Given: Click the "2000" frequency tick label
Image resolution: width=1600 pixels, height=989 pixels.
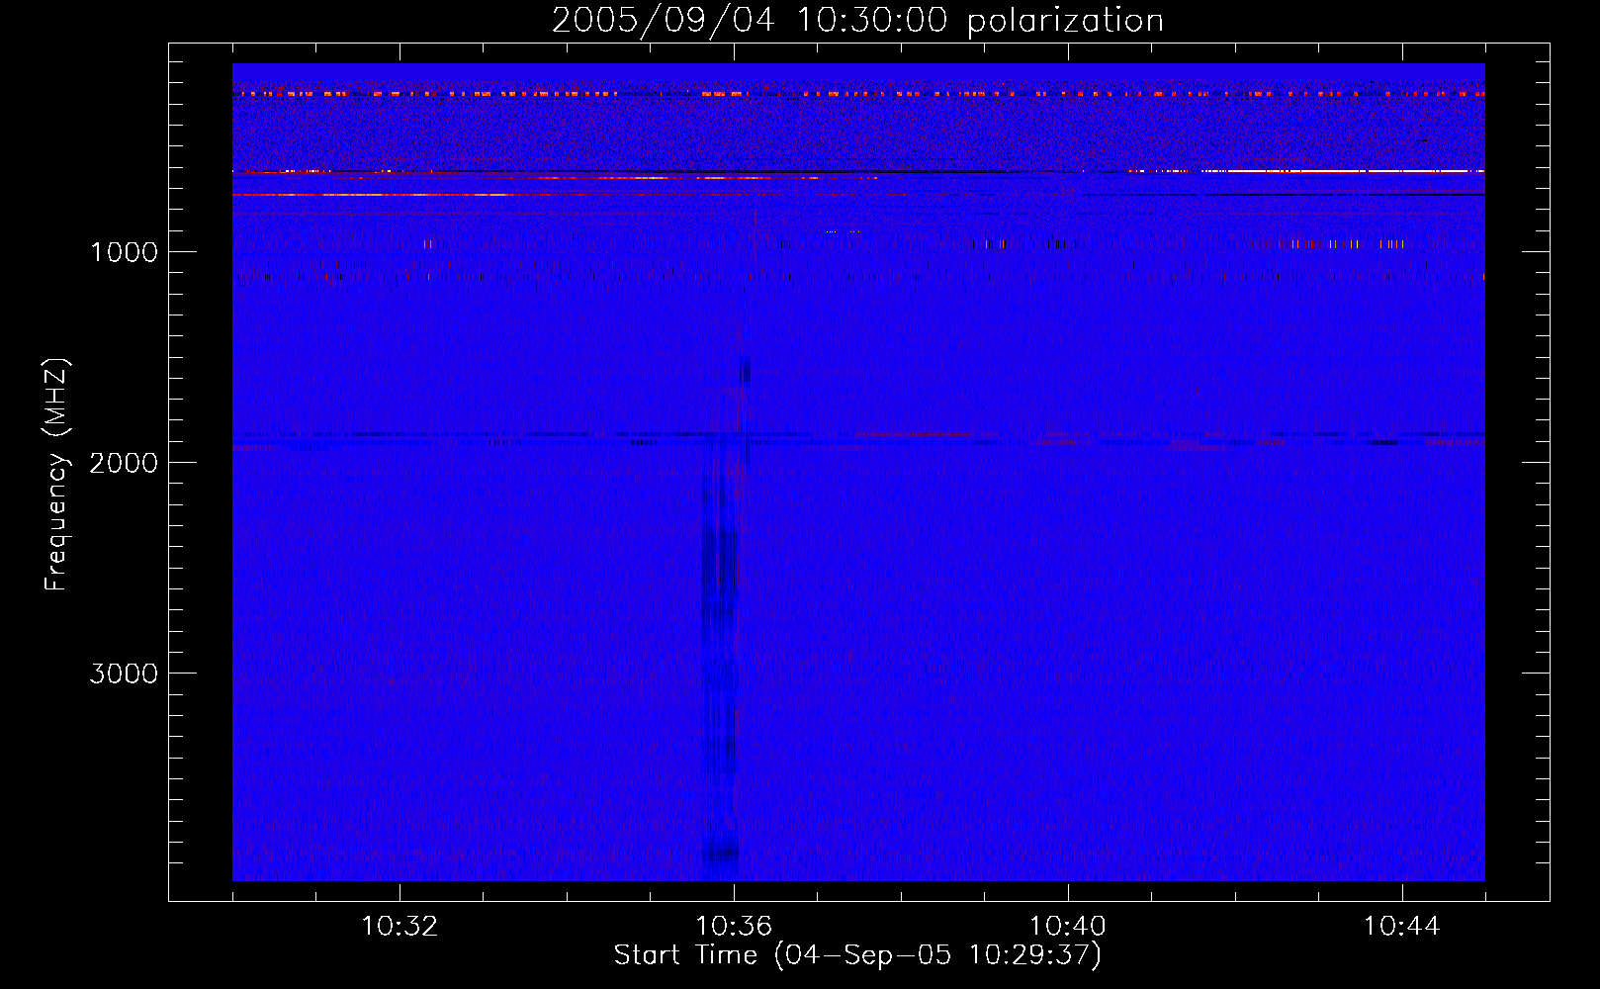Looking at the screenshot, I should 124,463.
